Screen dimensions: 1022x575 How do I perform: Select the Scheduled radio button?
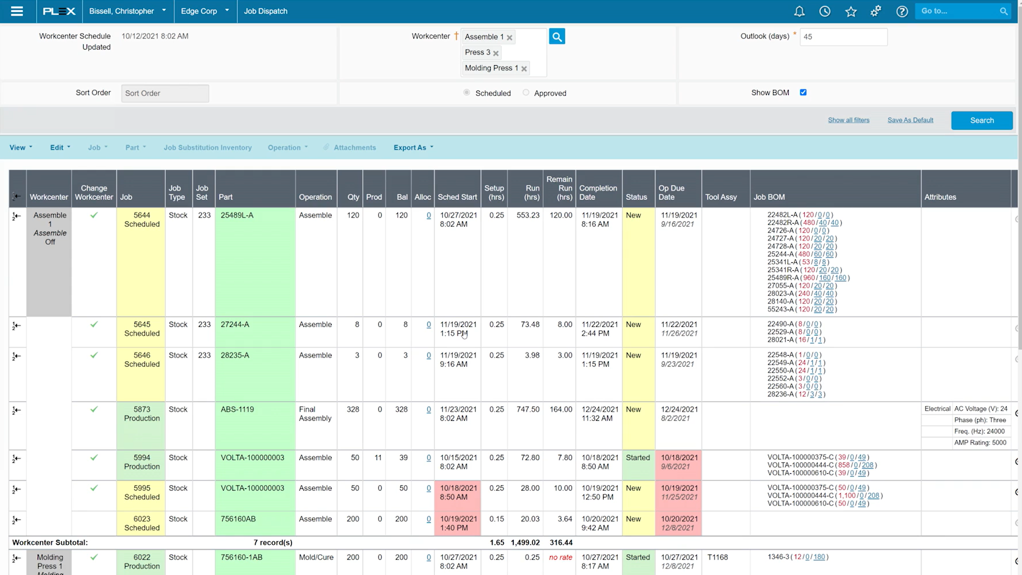point(467,93)
